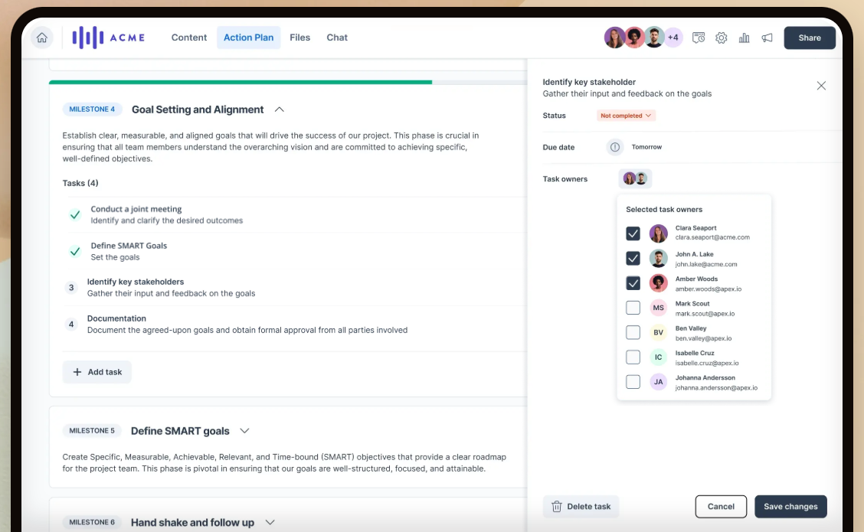Uncheck Amber Woods as task owner
The height and width of the screenshot is (532, 864).
633,283
